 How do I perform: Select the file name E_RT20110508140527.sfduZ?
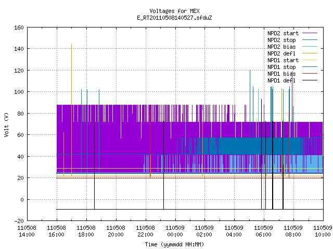click(174, 18)
